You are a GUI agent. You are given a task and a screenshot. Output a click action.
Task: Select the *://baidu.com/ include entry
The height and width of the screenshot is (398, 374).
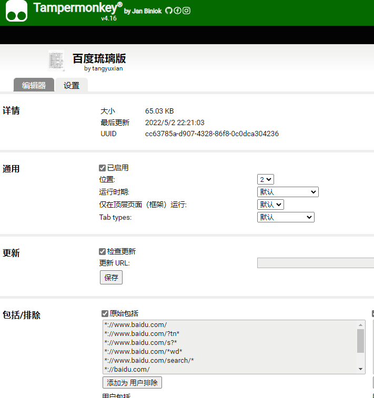pos(127,369)
